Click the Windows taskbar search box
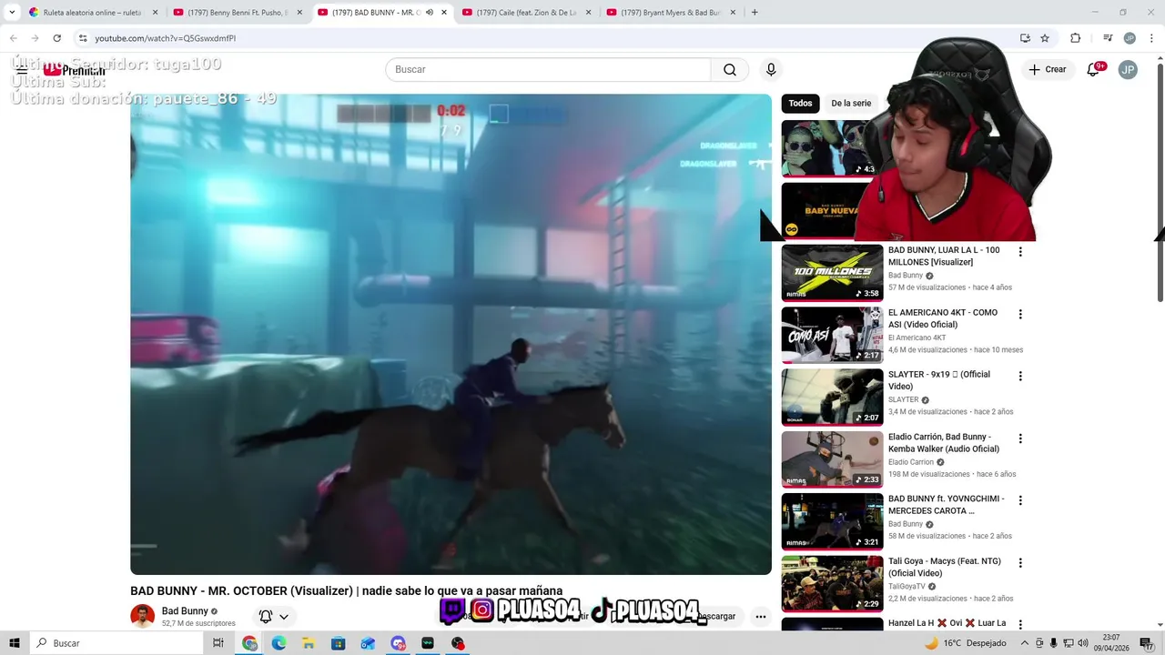1165x655 pixels. [x=116, y=643]
